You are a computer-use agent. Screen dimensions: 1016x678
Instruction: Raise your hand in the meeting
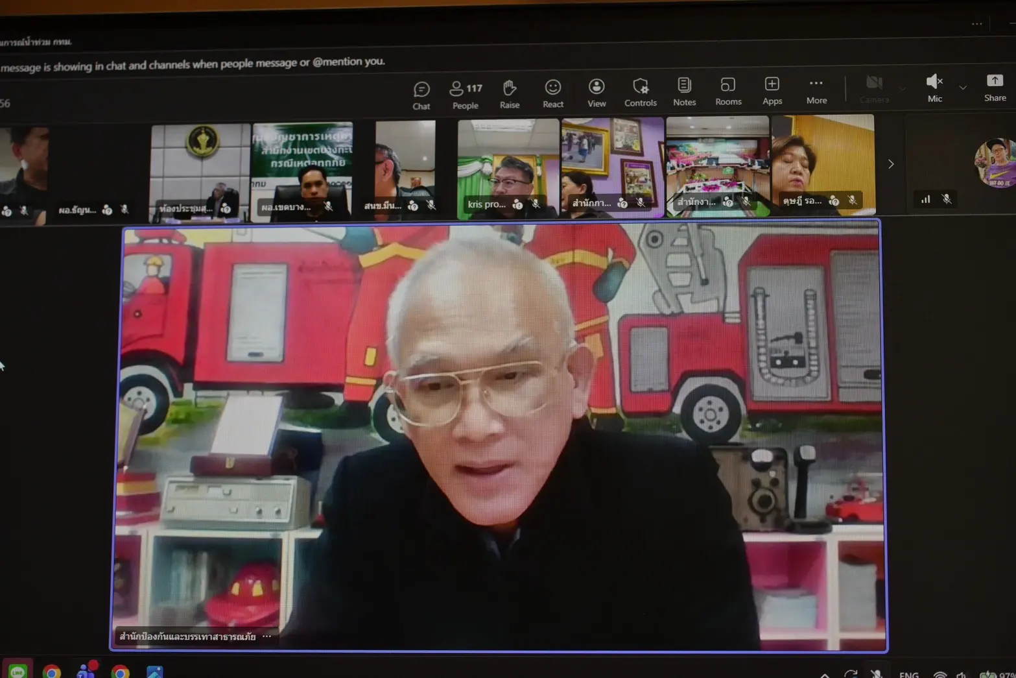point(510,94)
